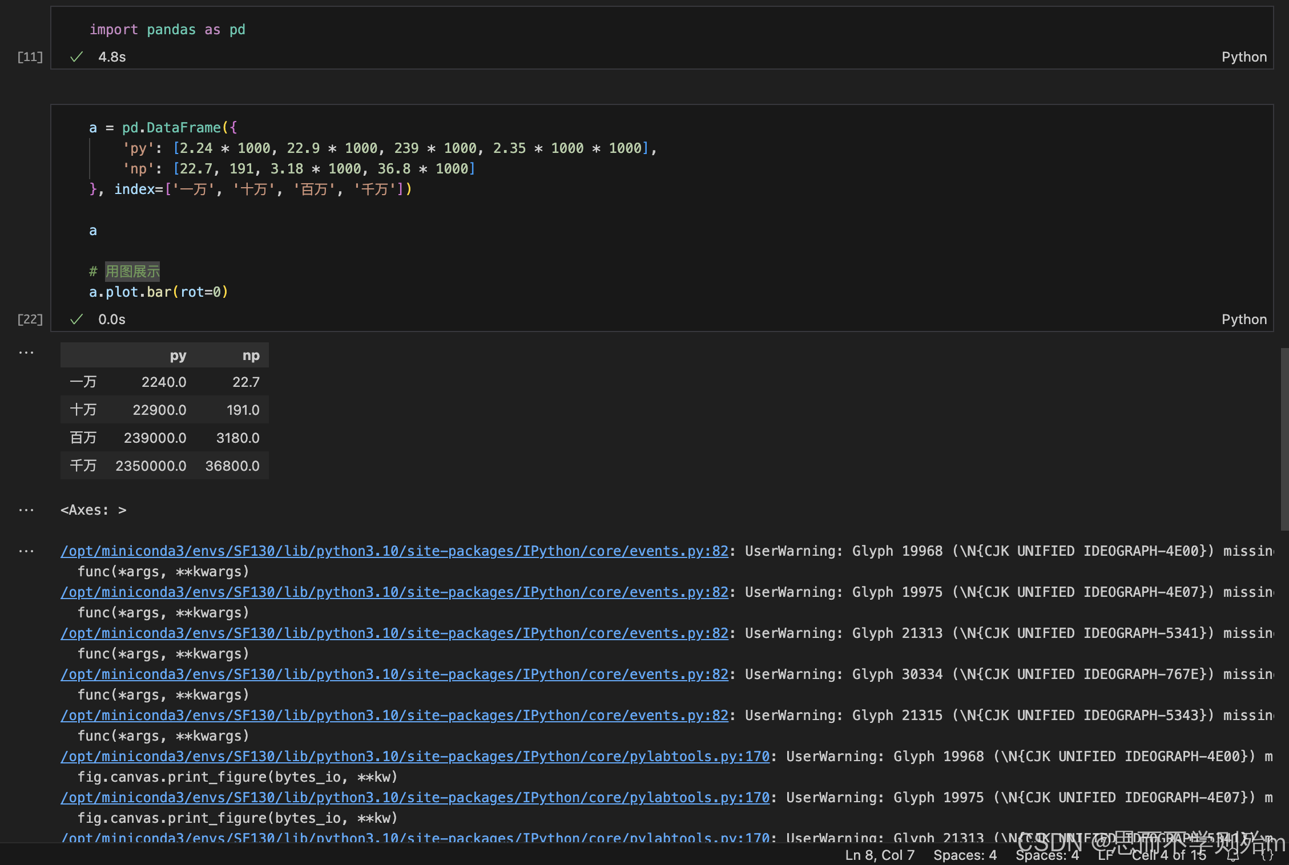The image size is (1289, 865).
Task: Open the events.py:82 link for the Glyph 21315 warning
Action: click(x=394, y=716)
